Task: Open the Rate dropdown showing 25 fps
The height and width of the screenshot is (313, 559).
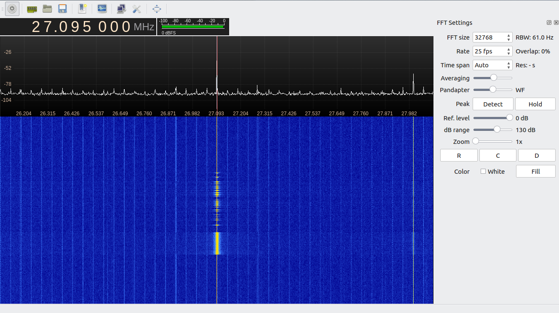Action: pyautogui.click(x=492, y=51)
